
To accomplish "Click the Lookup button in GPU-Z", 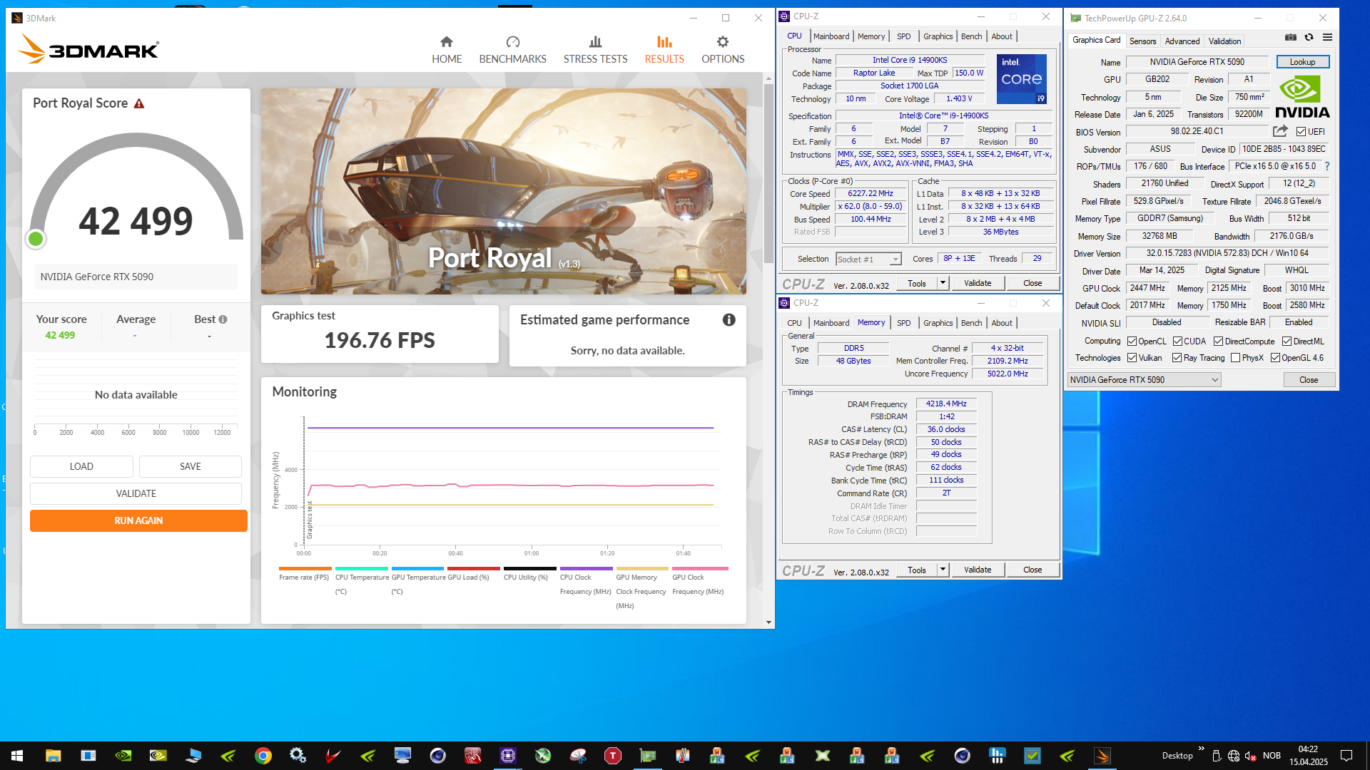I will 1302,62.
